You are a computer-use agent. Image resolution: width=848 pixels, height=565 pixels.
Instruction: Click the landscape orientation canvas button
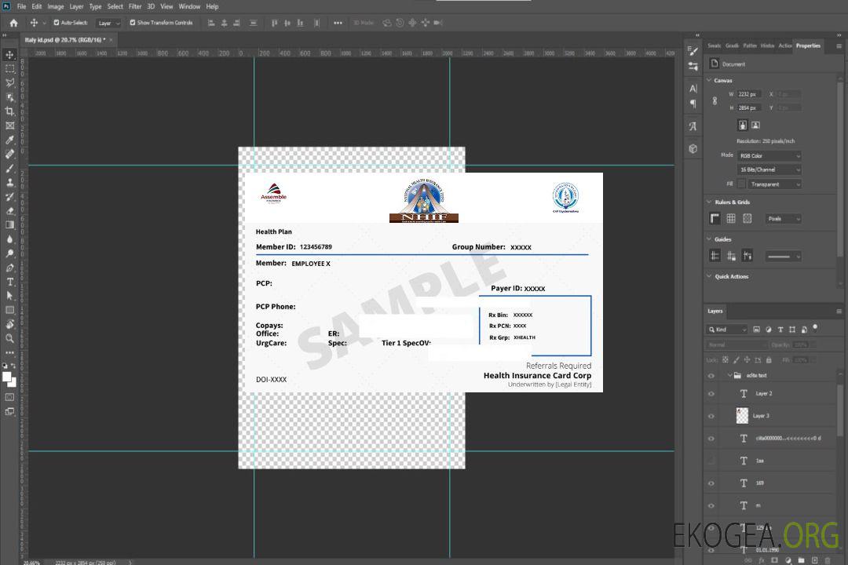pos(755,125)
